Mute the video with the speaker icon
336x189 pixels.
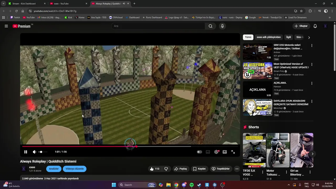point(34,152)
